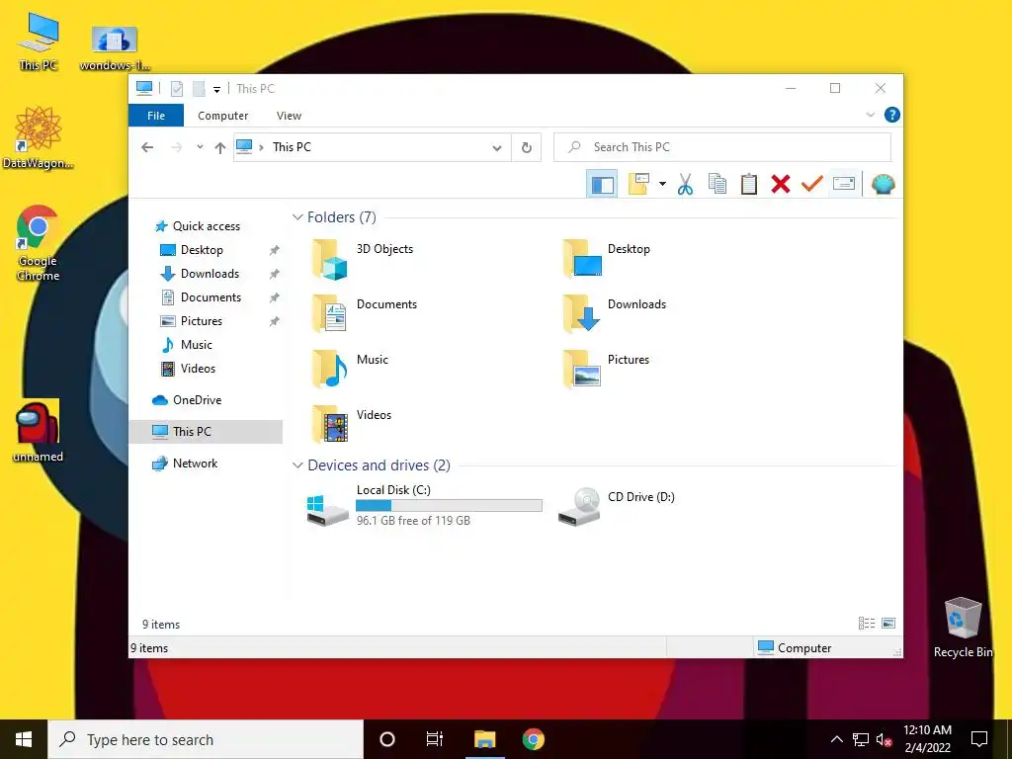Select the unnamed Among Us desktop file
This screenshot has height=759, width=1012.
(39, 431)
